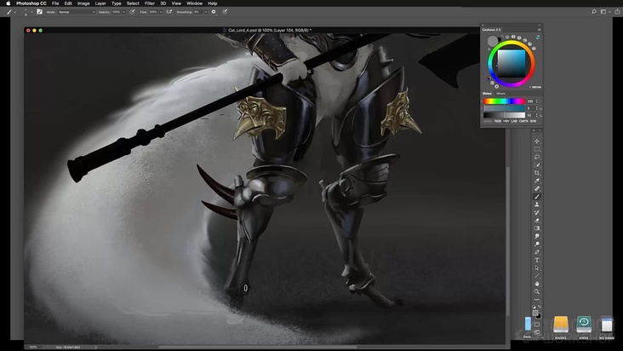Click the Coolorus color wheel square
This screenshot has height=351, width=623.
point(512,64)
